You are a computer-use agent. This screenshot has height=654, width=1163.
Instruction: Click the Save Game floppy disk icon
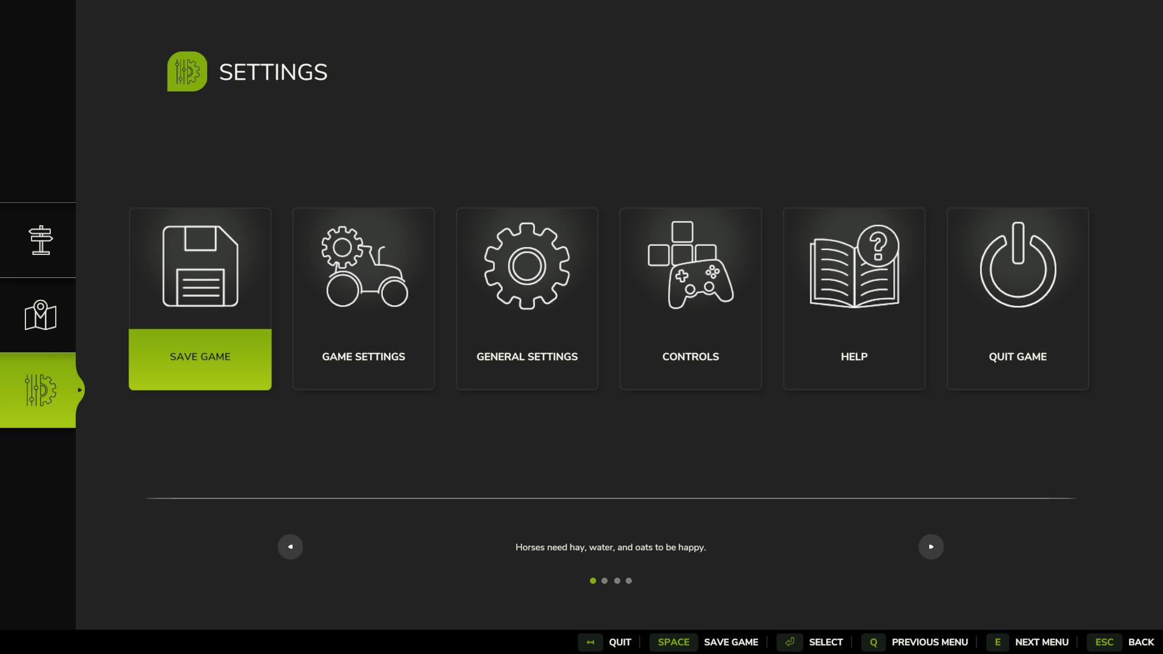pyautogui.click(x=200, y=266)
